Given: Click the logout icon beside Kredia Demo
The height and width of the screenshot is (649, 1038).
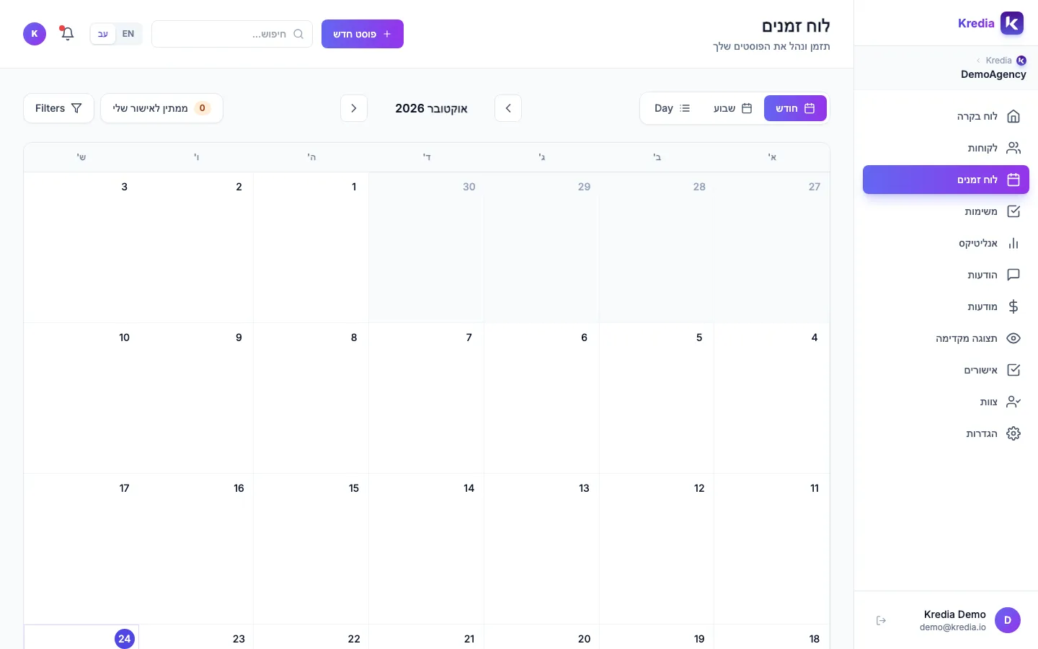Looking at the screenshot, I should (881, 620).
